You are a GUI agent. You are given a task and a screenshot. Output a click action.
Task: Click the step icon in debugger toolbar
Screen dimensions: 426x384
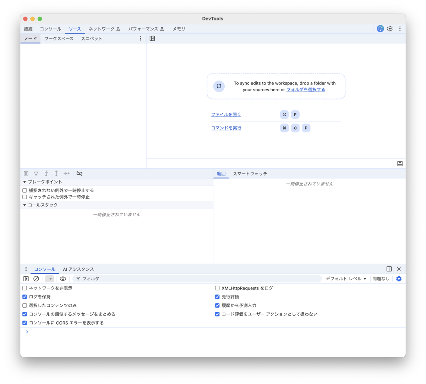tap(66, 173)
